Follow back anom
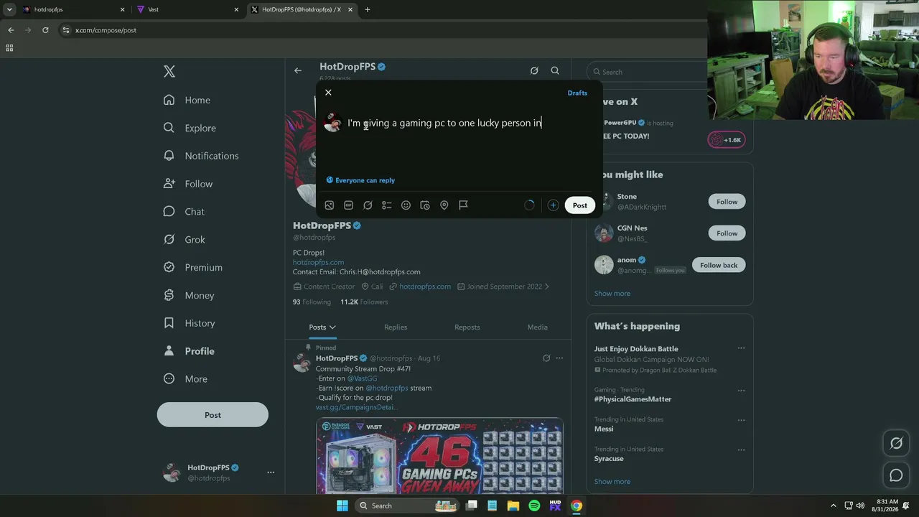Image resolution: width=919 pixels, height=517 pixels. pyautogui.click(x=719, y=265)
